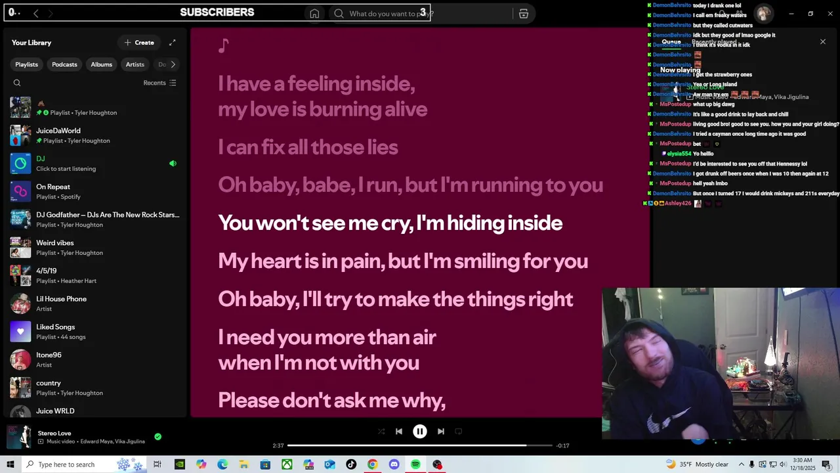Open the Liked Songs playlist
Image resolution: width=840 pixels, height=473 pixels.
95,332
